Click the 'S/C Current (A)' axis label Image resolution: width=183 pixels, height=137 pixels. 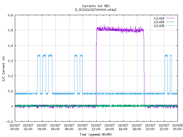(3, 68)
